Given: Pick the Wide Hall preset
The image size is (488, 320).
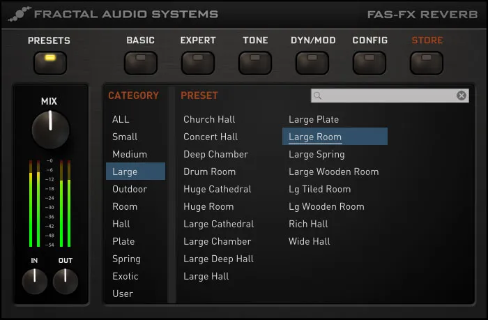Looking at the screenshot, I should [310, 241].
